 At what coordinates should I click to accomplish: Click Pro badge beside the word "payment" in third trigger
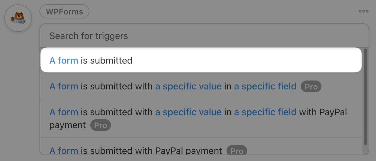(x=100, y=125)
